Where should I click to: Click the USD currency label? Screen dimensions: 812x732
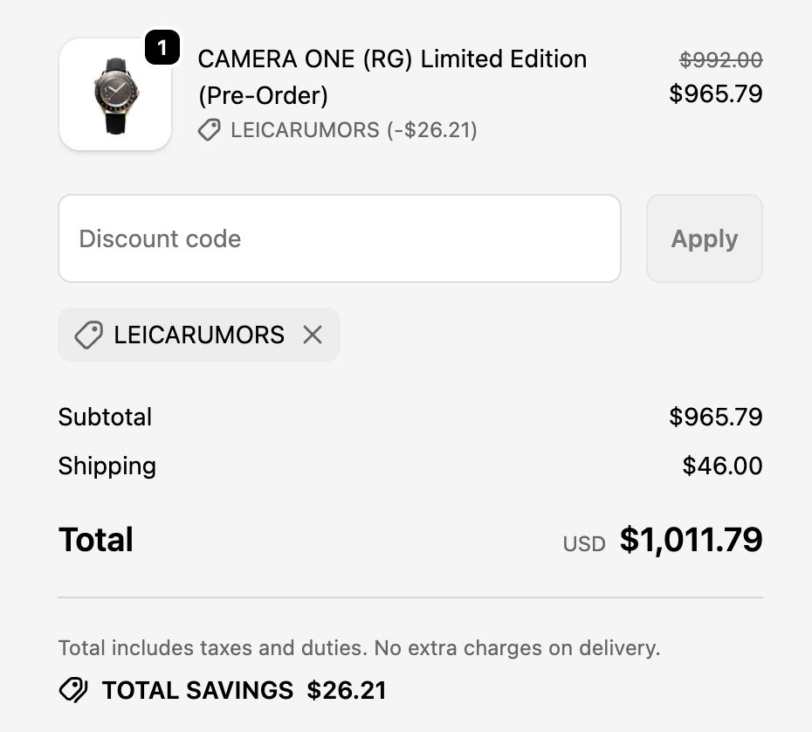click(584, 543)
